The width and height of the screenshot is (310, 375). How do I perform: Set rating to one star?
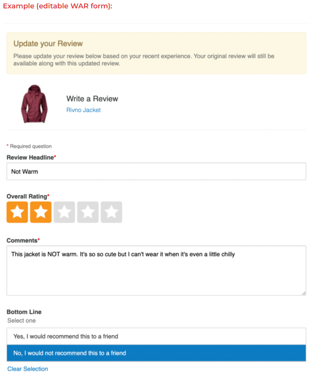coord(17,212)
